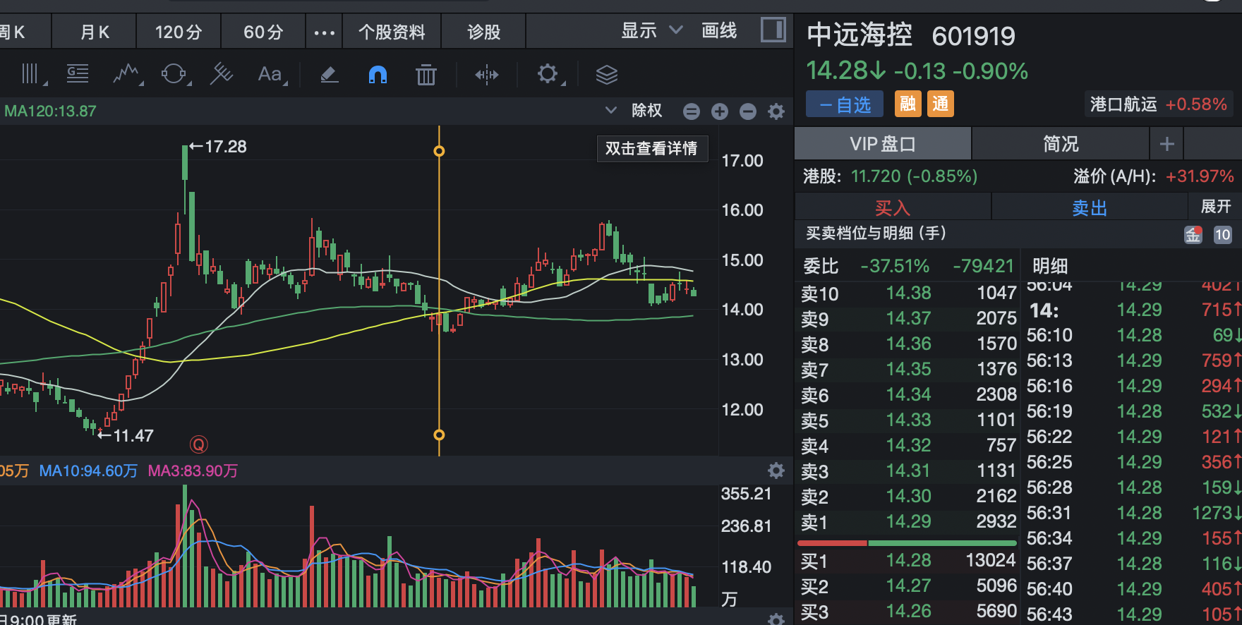Open the Aa text annotation tool

coord(271,74)
